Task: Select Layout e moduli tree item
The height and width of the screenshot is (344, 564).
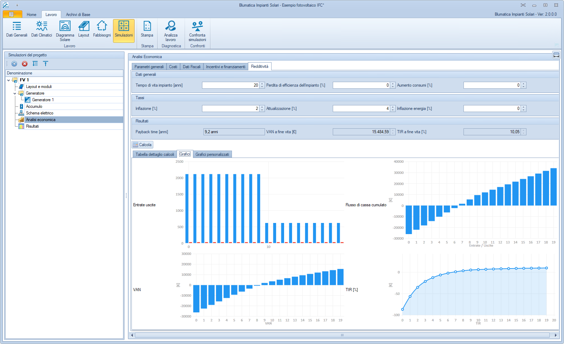Action: coord(39,87)
